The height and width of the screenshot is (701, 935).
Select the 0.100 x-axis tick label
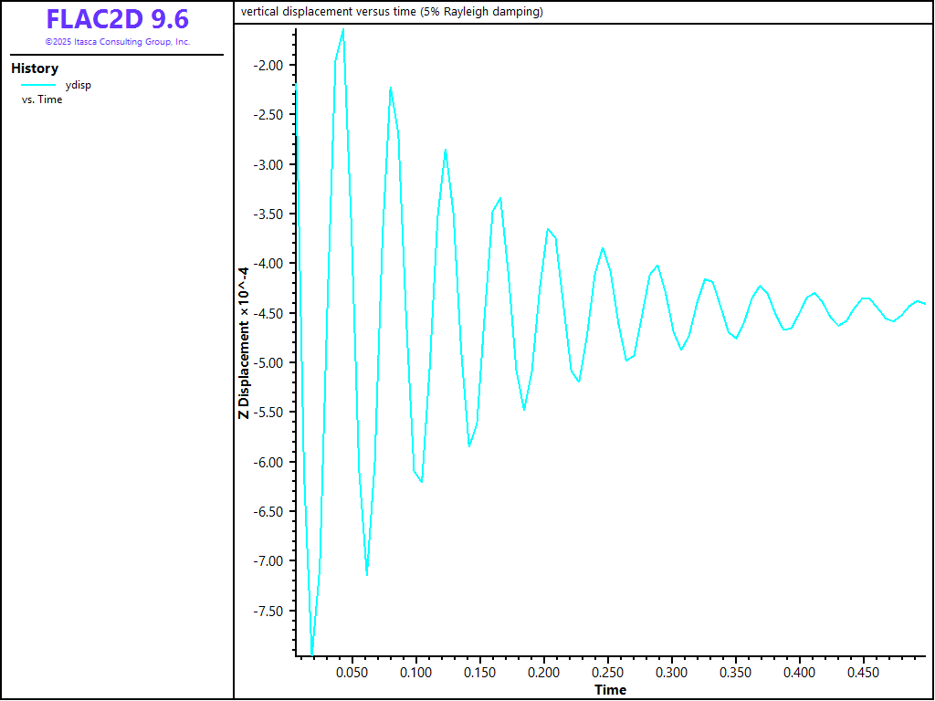[x=415, y=673]
